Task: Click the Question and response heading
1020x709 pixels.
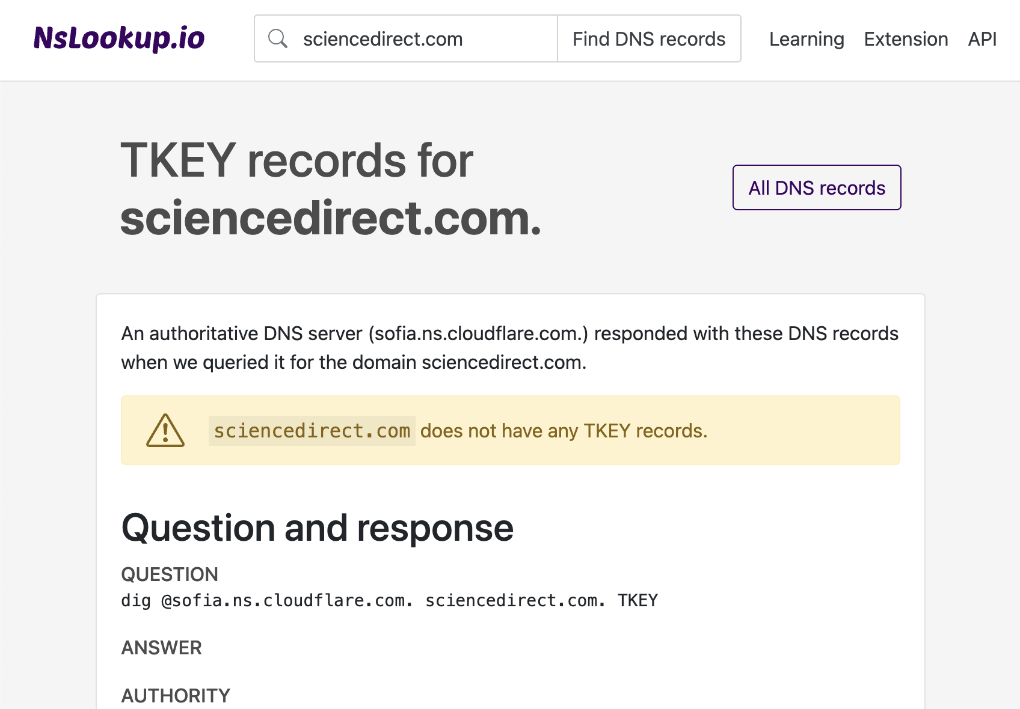Action: click(317, 528)
